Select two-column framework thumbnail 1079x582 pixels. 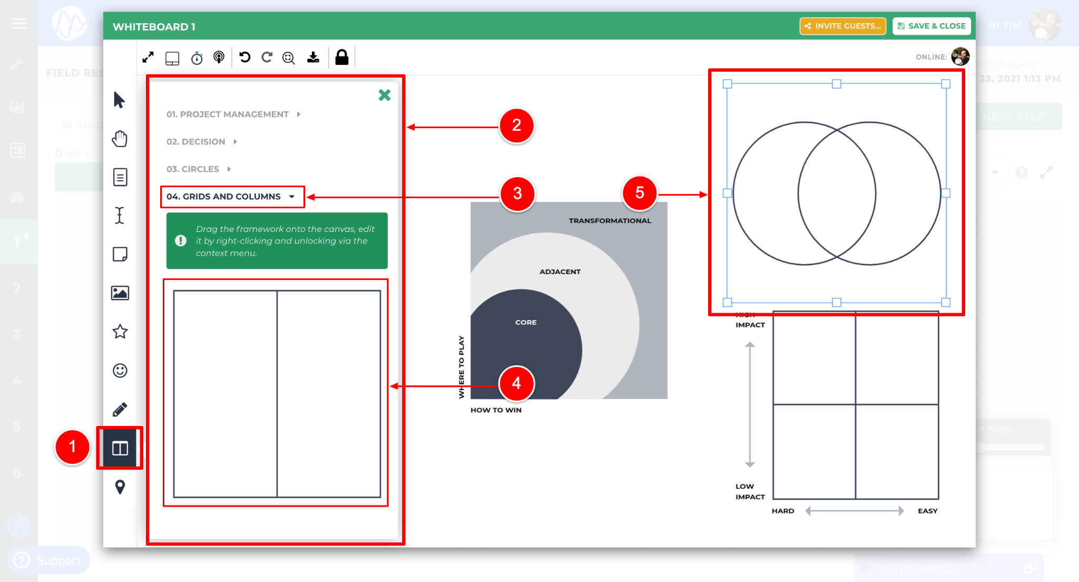point(277,393)
